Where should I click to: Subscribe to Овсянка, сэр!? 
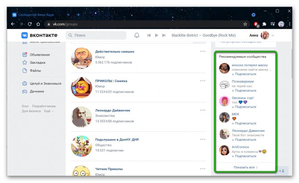pos(244,107)
